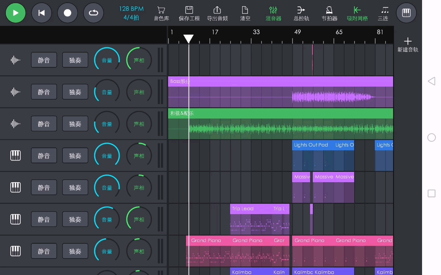Mute the 和弦&配乐 track
The height and width of the screenshot is (275, 441).
pos(44,124)
